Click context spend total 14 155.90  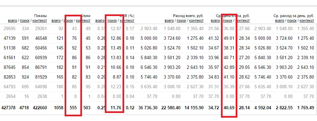[194, 108]
